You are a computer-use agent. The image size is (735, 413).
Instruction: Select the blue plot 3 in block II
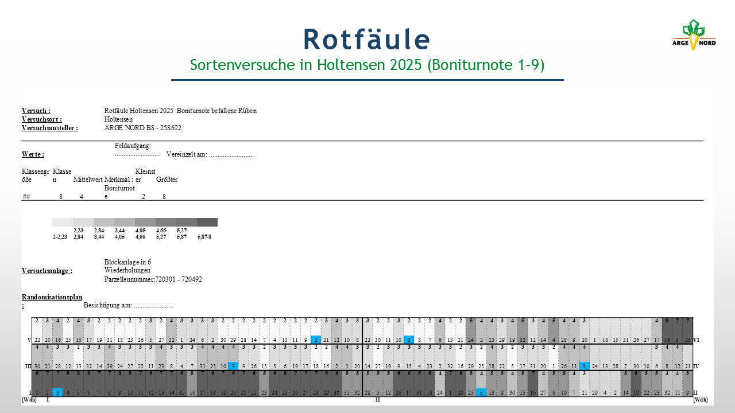(481, 392)
